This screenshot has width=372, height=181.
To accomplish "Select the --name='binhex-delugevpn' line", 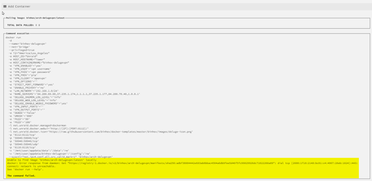I will tap(28, 44).
